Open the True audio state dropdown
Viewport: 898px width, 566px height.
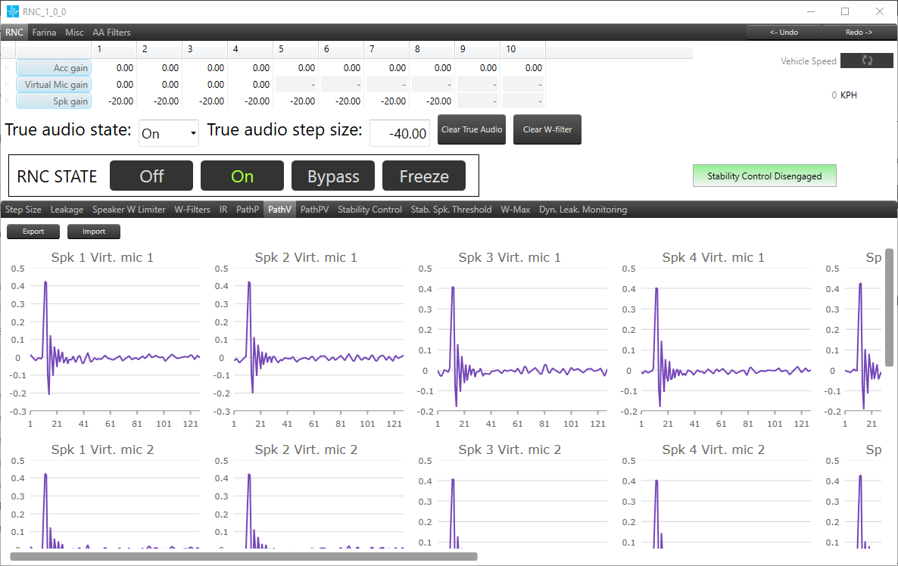[168, 133]
